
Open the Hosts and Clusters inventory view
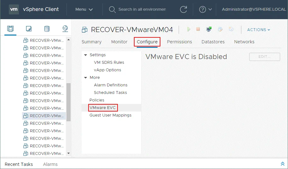[x=10, y=29]
